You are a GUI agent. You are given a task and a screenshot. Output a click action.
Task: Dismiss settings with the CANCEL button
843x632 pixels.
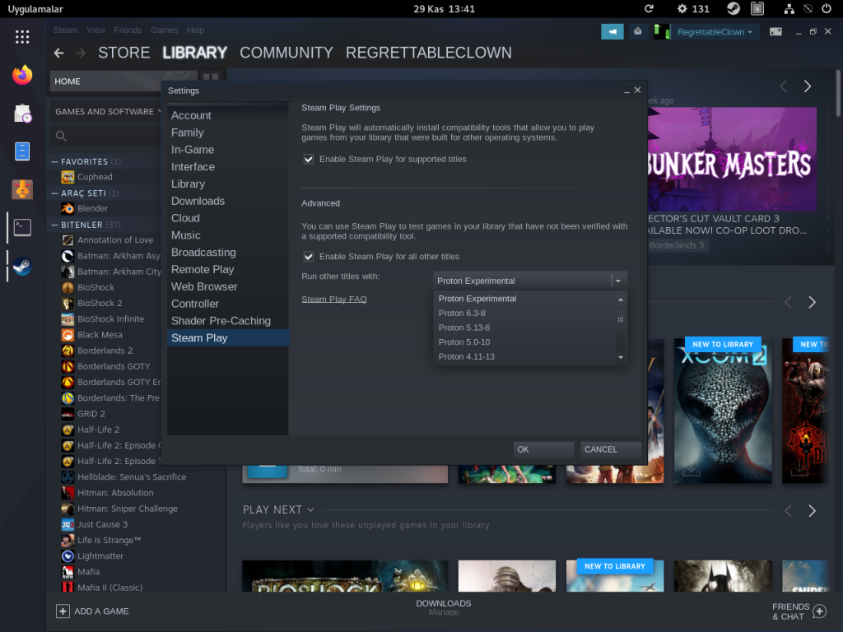(611, 449)
